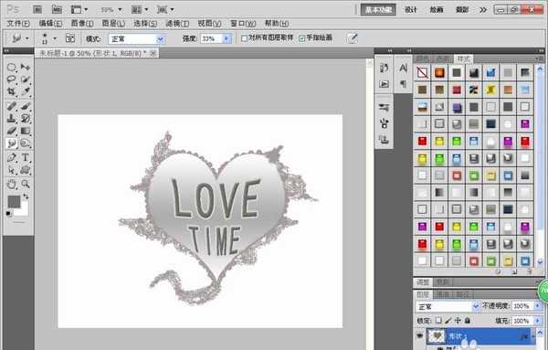548x350 pixels.
Task: Open the 编辑(E) menu
Action: [50, 24]
